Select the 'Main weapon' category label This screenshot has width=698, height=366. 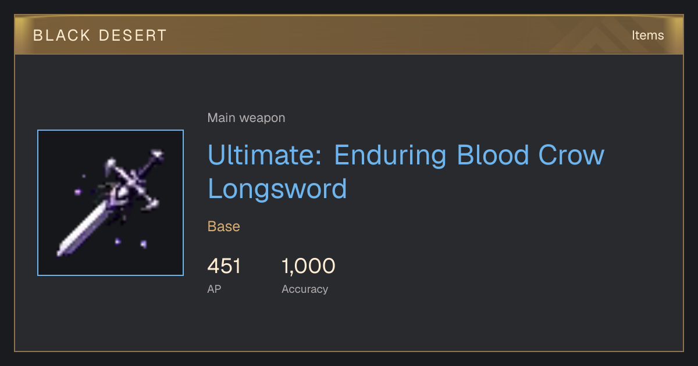pyautogui.click(x=246, y=118)
